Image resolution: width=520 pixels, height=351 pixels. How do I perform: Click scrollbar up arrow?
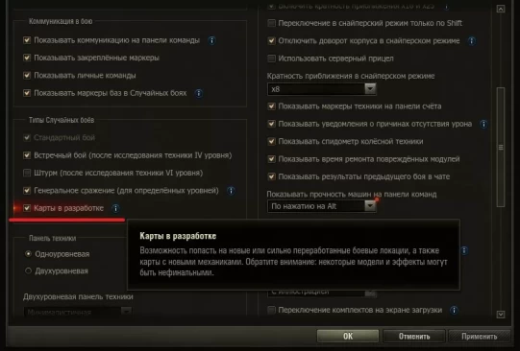point(501,9)
